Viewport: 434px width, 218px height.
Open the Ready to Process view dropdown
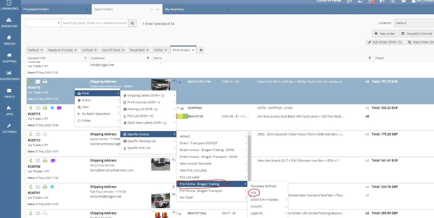62,50
